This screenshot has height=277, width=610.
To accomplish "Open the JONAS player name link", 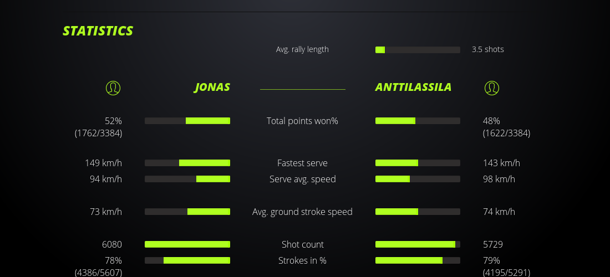I will [x=212, y=87].
